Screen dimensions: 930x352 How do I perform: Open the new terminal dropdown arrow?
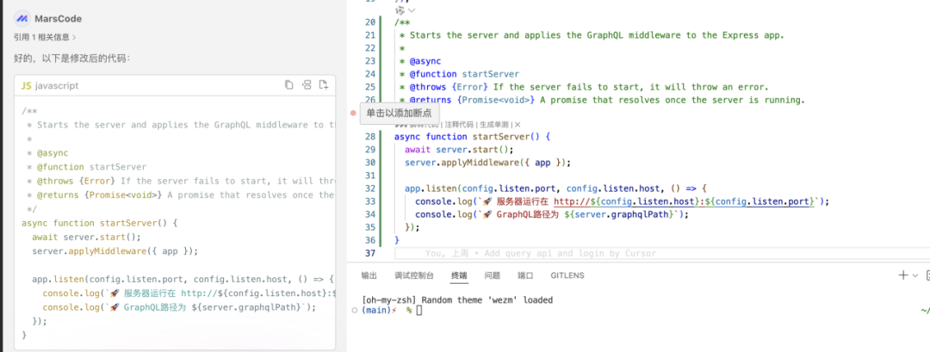point(915,275)
